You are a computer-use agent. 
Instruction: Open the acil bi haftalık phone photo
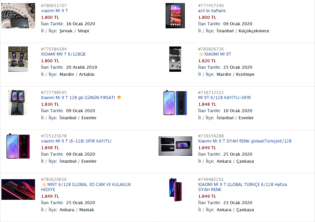click(x=175, y=15)
